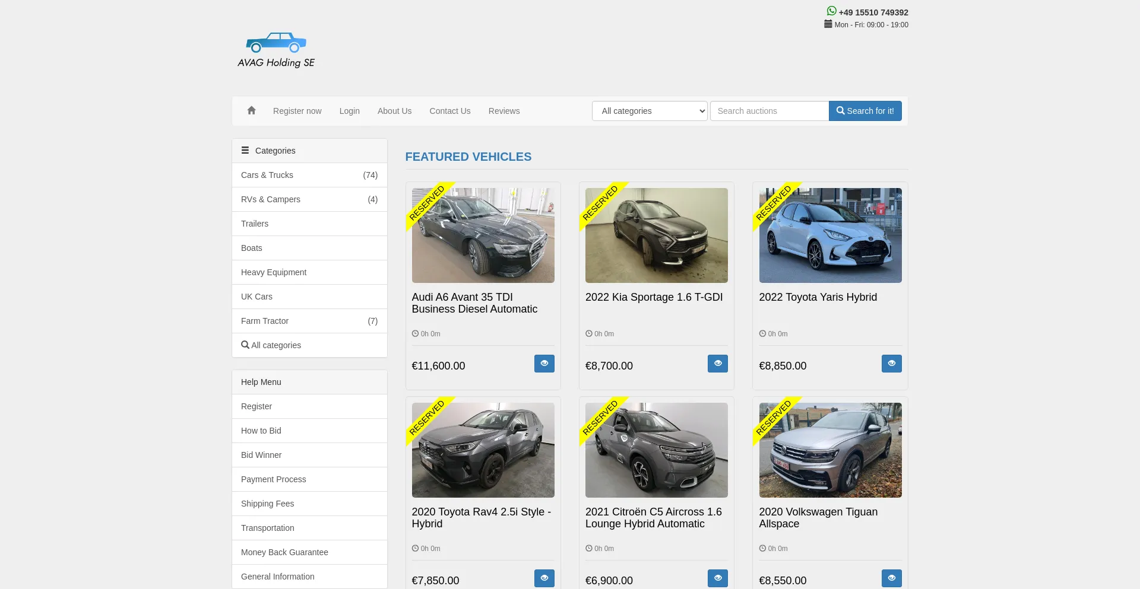Open General Information help page
Screen dimensions: 1140x589
309,577
